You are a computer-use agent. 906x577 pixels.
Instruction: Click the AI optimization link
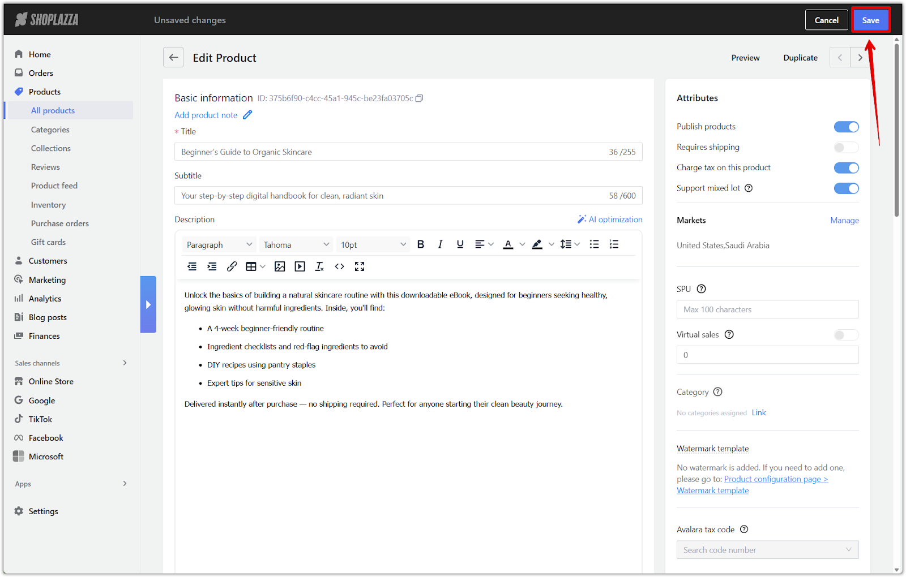click(610, 219)
